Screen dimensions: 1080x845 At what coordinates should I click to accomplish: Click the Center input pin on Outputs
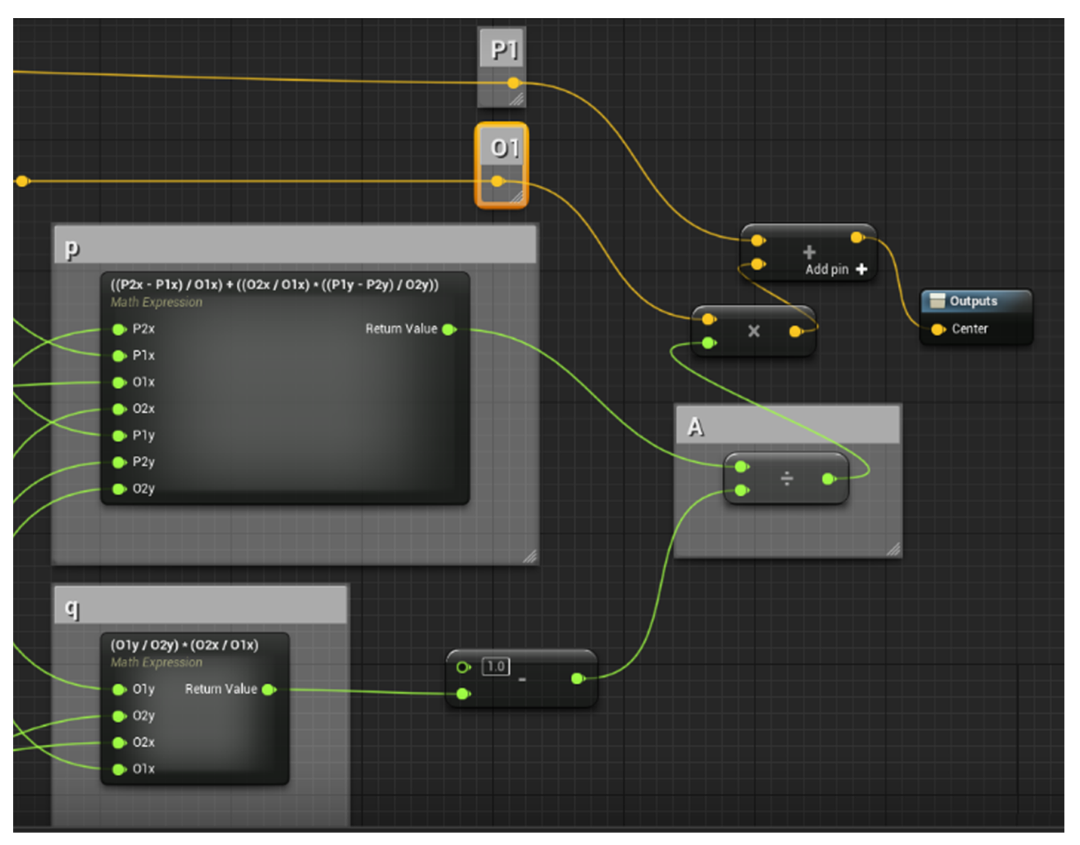click(x=937, y=329)
